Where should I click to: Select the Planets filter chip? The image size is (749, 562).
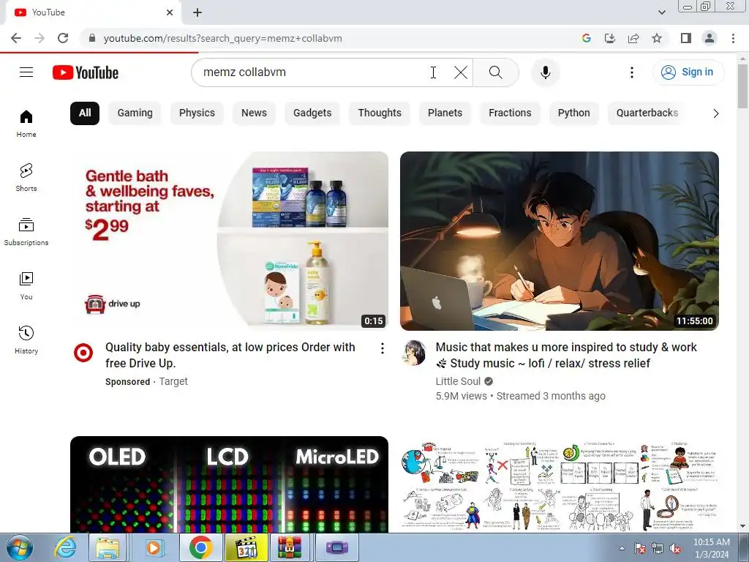(x=445, y=113)
